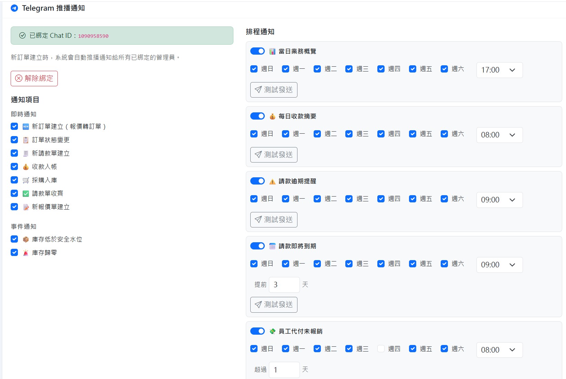Click the calendar icon beside 請款即將到期
Viewport: 566px width, 379px height.
[x=272, y=246]
